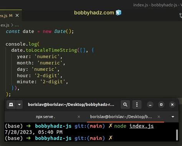This screenshot has height=146, width=182.
Task: Open new terminal tab icon
Action: (x=11, y=105)
